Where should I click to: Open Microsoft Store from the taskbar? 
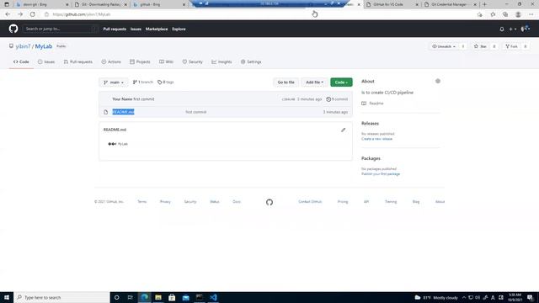(x=172, y=297)
